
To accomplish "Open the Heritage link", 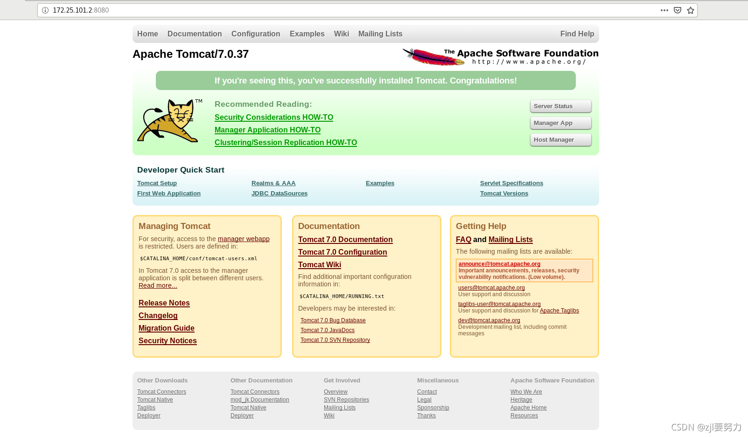I will (521, 400).
